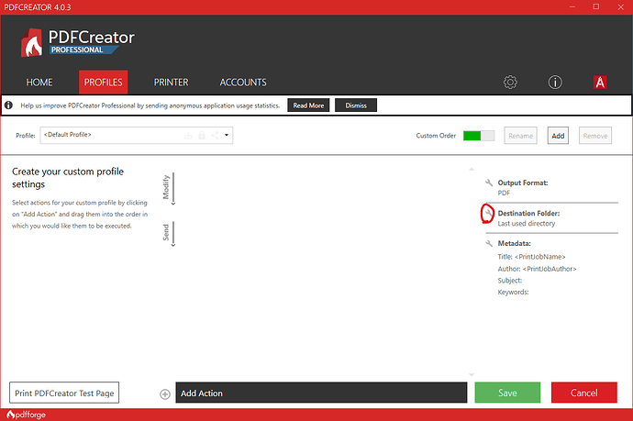Click the 'Metadata:' heading

point(515,243)
